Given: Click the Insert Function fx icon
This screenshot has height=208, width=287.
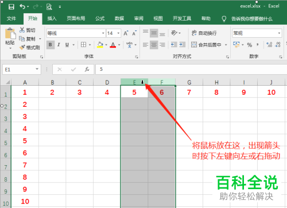Looking at the screenshot, I should pyautogui.click(x=87, y=69).
